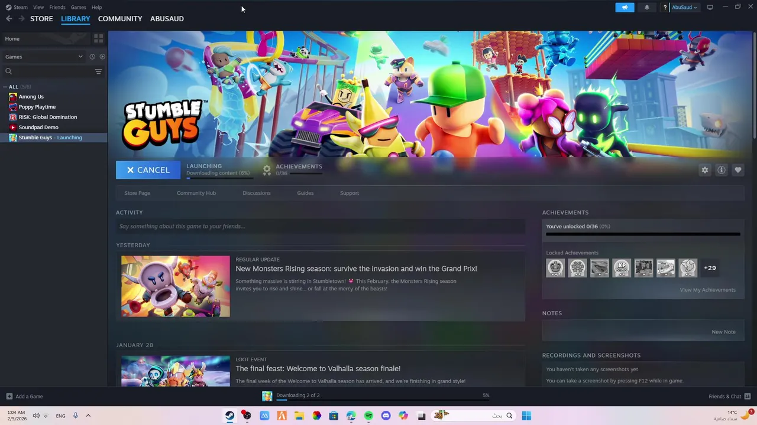757x425 pixels.
Task: Open the Windows Start button
Action: (x=526, y=416)
